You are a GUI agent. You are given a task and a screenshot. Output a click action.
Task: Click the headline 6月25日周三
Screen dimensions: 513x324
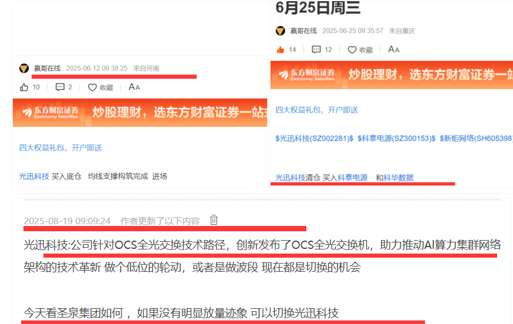tap(318, 8)
